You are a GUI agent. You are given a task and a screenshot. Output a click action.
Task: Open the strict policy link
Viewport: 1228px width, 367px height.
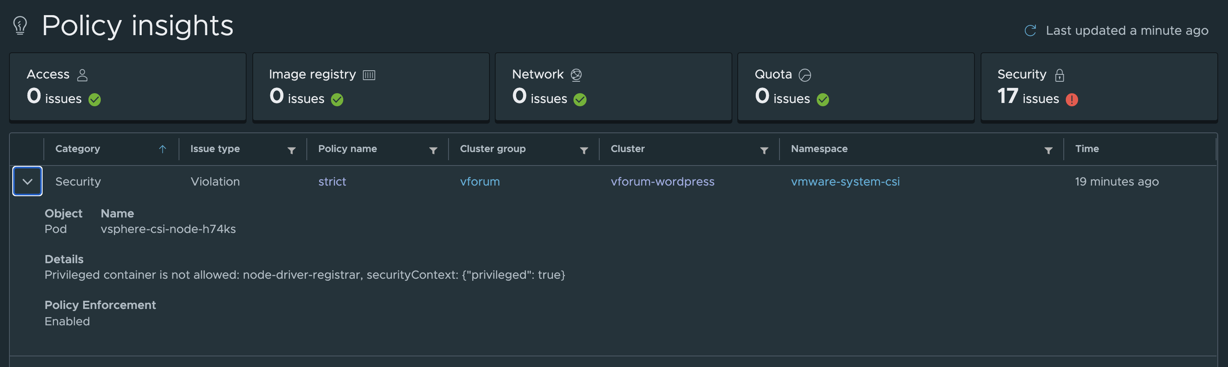pyautogui.click(x=332, y=181)
